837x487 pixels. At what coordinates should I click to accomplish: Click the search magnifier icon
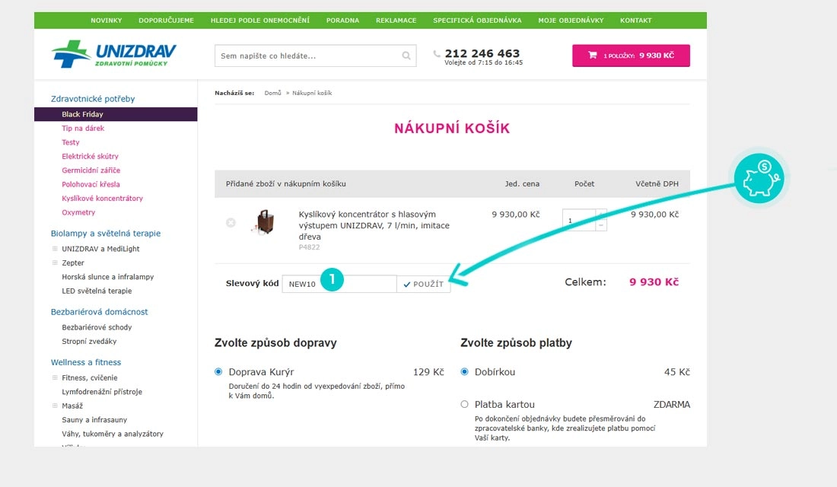[406, 56]
